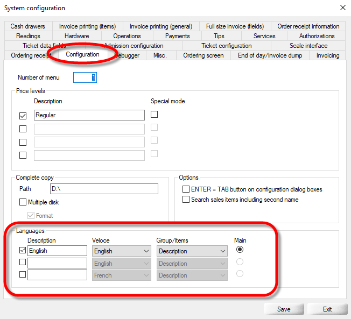Uncheck the Regular price level checkbox
The width and height of the screenshot is (351, 319).
pyautogui.click(x=23, y=115)
